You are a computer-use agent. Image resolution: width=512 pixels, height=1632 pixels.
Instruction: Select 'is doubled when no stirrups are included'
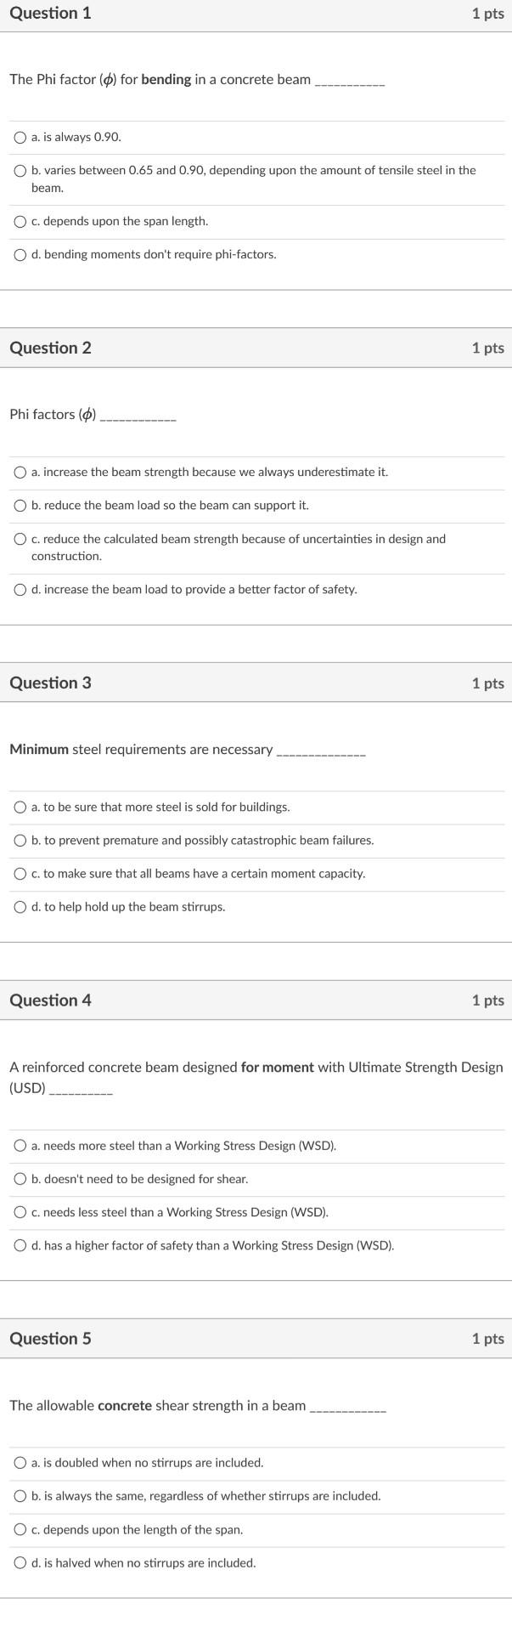coord(19,1463)
